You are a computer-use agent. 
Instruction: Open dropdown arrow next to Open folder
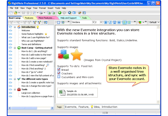coord(19,13)
